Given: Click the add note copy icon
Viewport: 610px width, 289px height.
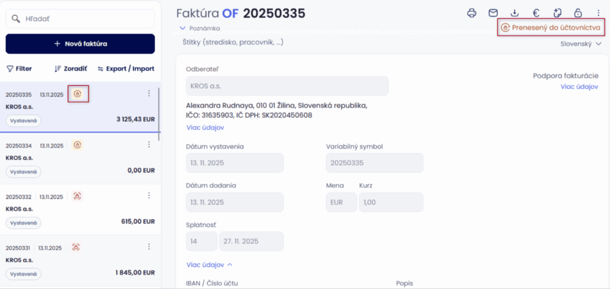Looking at the screenshot, I should click(x=558, y=13).
